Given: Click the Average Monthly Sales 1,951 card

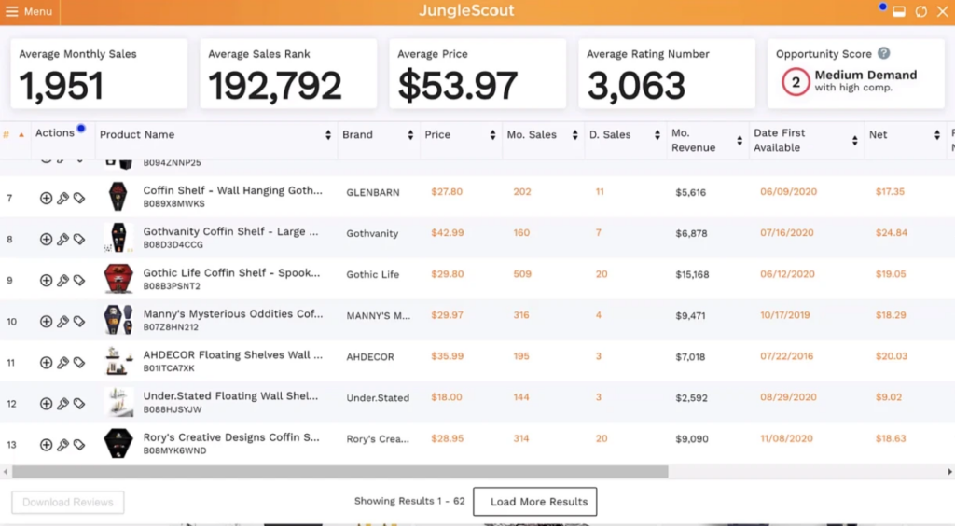Looking at the screenshot, I should [x=99, y=74].
